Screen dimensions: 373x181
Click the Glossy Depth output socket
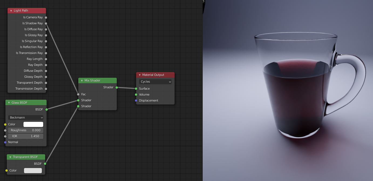46,77
